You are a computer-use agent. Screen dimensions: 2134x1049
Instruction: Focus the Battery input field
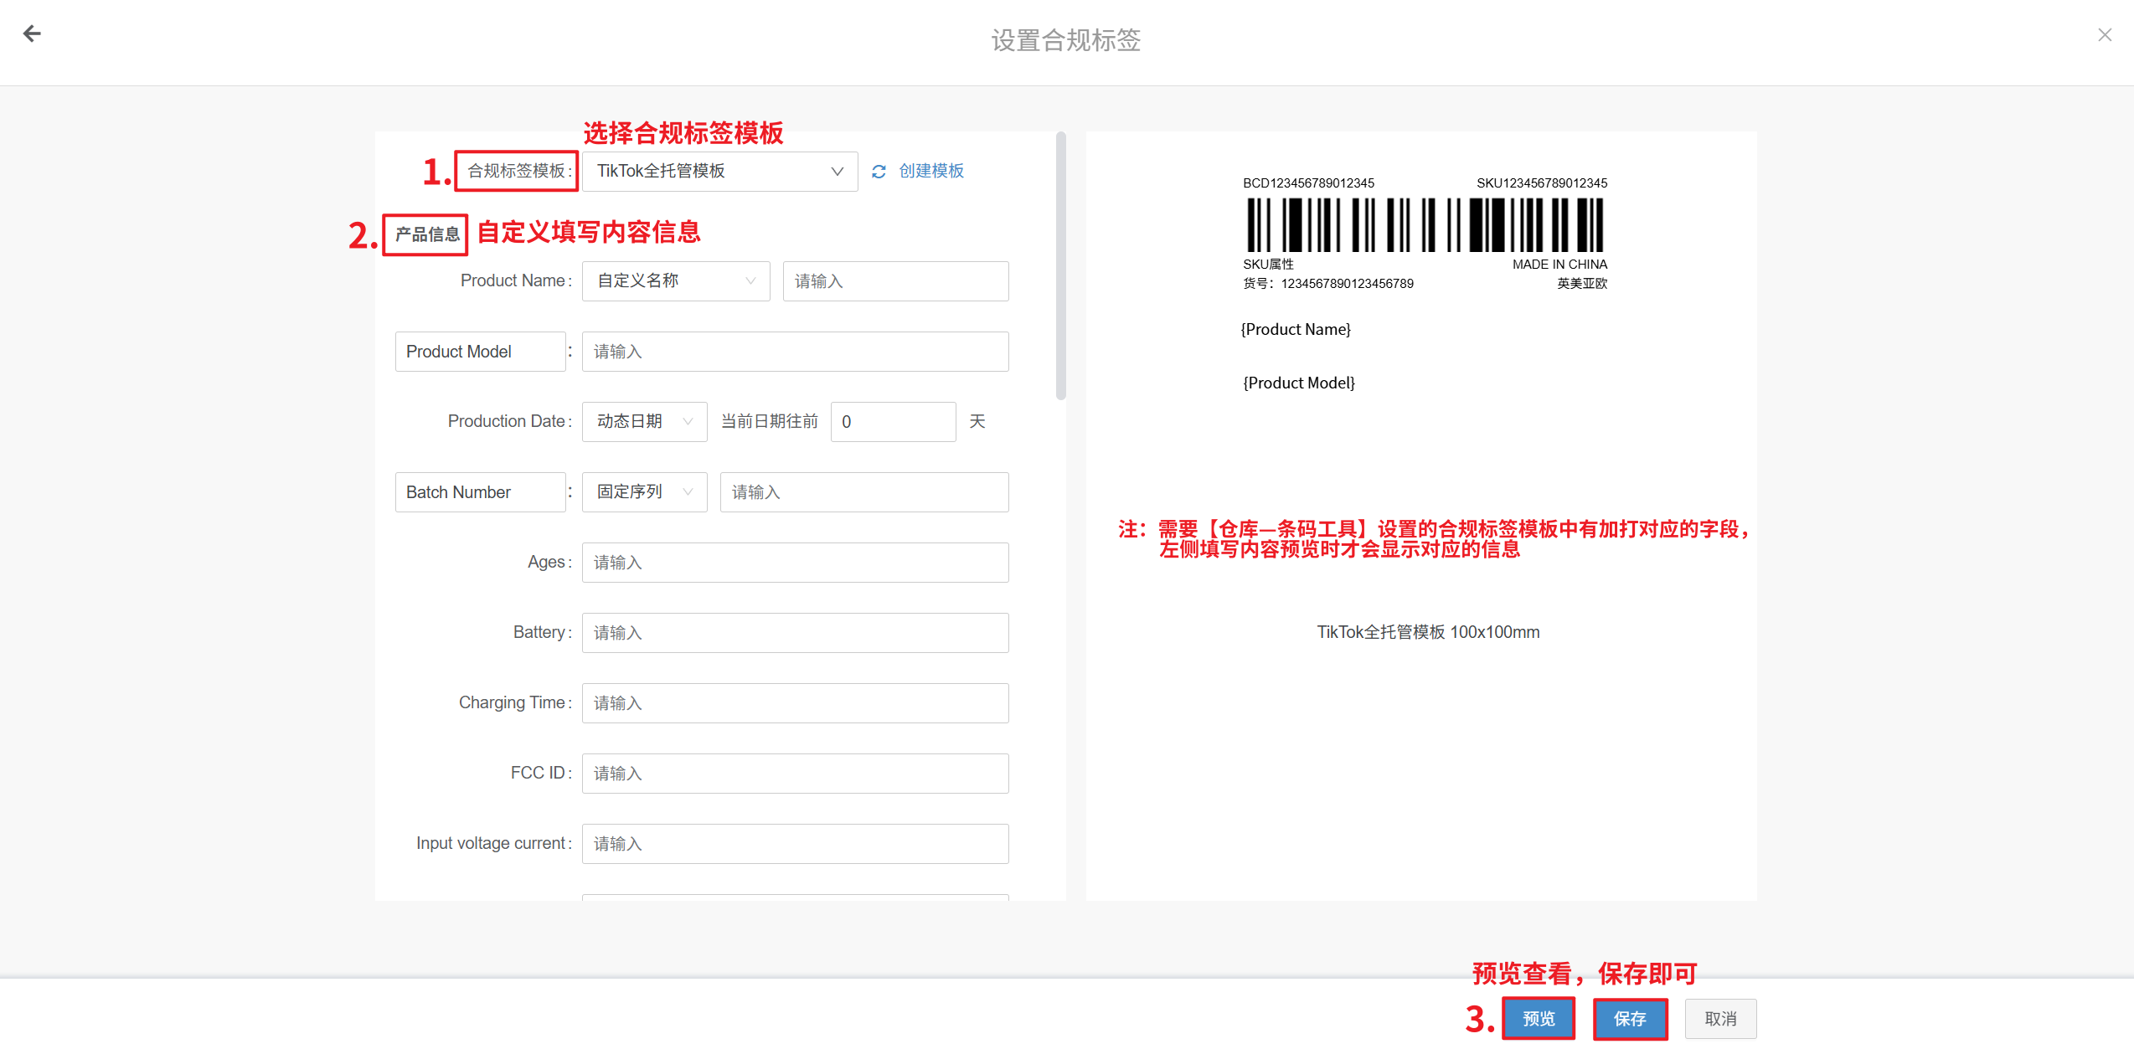(x=794, y=633)
